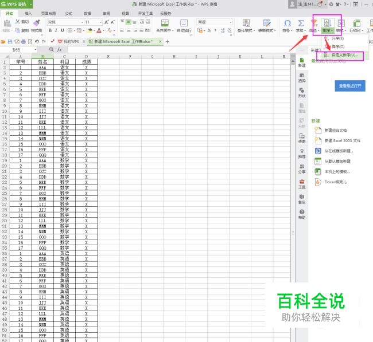Screen dimensions: 373x342
Task: Click the plus button to add new tab
Action: [x=167, y=42]
